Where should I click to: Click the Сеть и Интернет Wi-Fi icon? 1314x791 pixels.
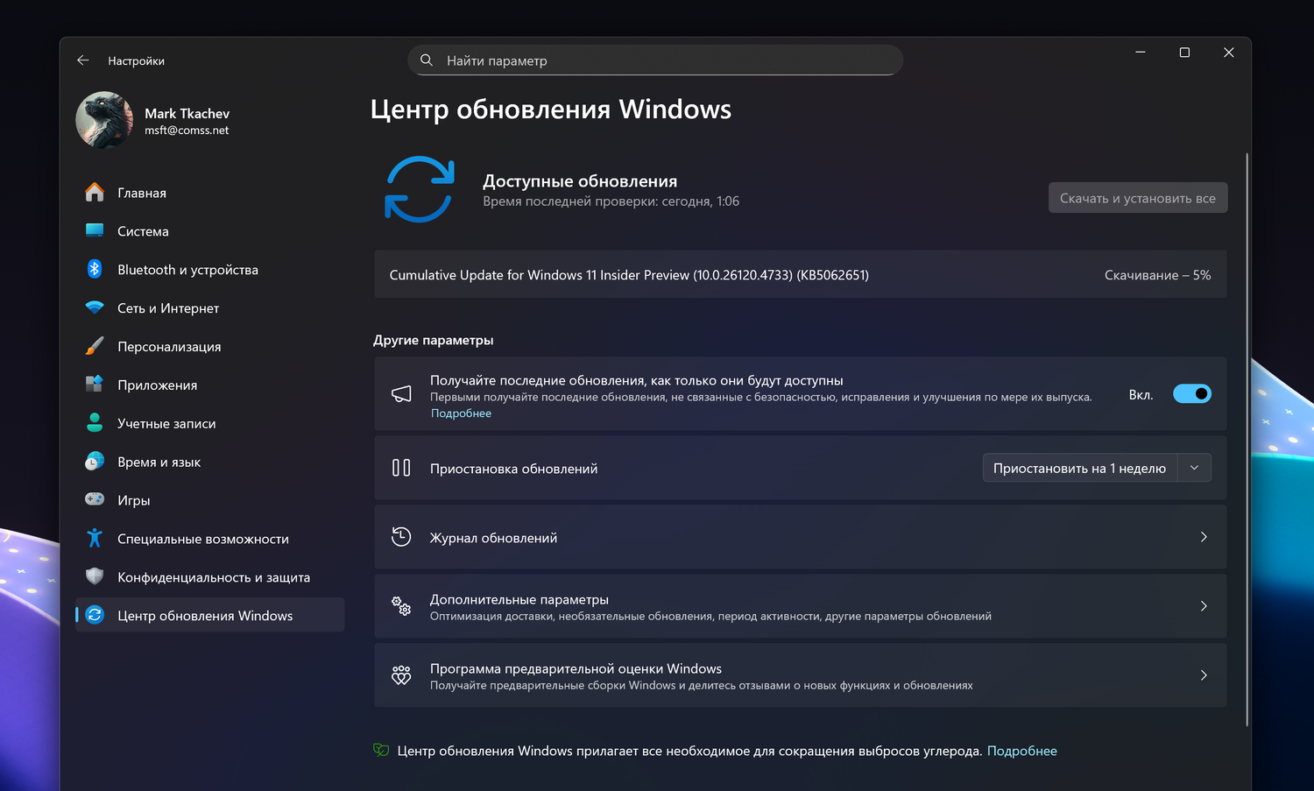coord(95,307)
